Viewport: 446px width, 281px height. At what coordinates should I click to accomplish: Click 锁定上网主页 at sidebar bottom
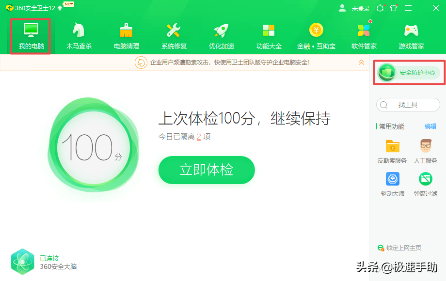click(x=399, y=248)
